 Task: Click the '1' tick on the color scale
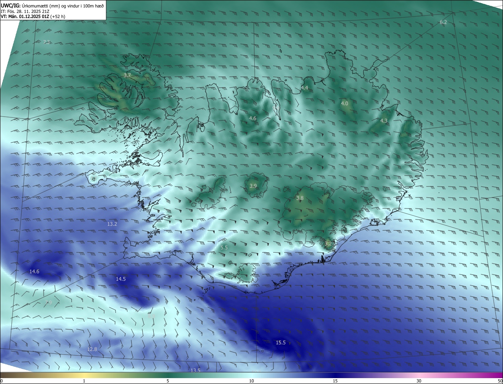click(84, 381)
